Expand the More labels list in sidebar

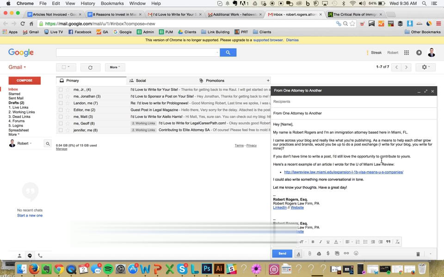point(14,134)
